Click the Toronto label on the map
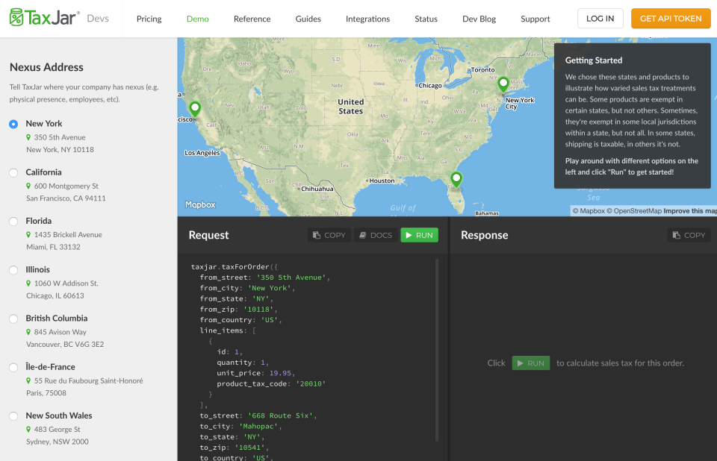Viewport: 717px width, 461px height. pos(483,70)
